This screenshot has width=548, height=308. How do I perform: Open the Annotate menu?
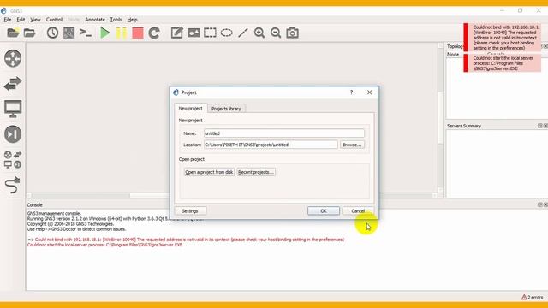(95, 20)
